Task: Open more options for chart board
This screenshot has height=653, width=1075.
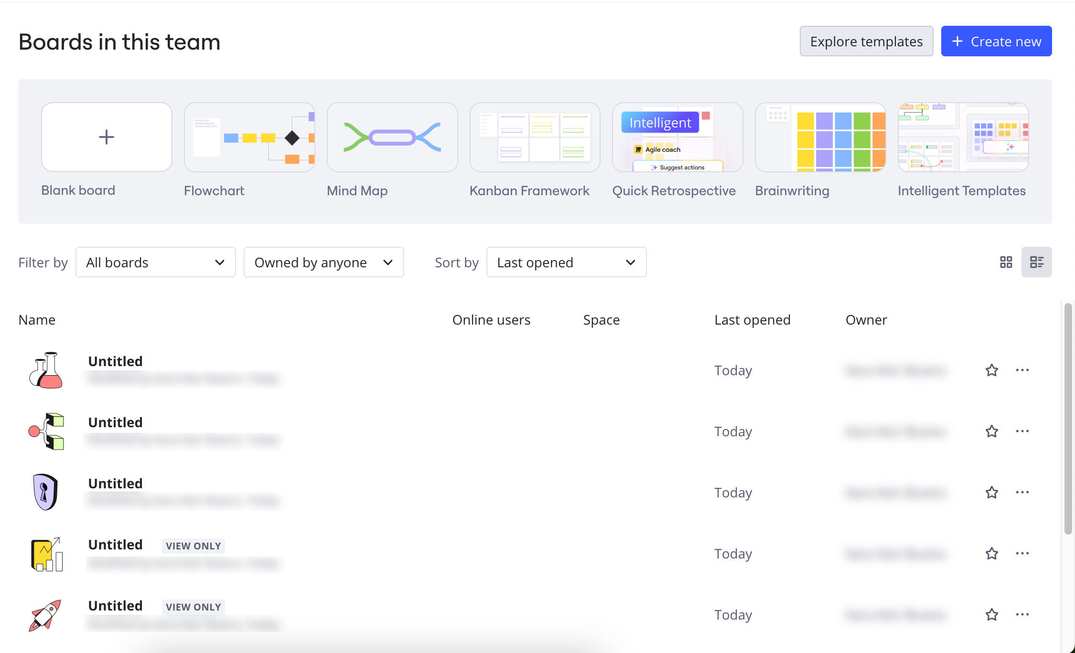Action: click(x=1022, y=554)
